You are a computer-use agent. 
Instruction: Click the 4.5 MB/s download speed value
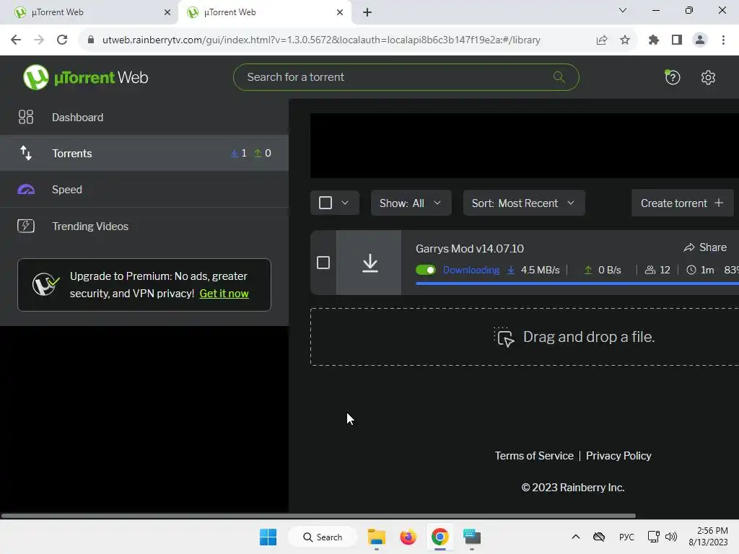pos(540,270)
